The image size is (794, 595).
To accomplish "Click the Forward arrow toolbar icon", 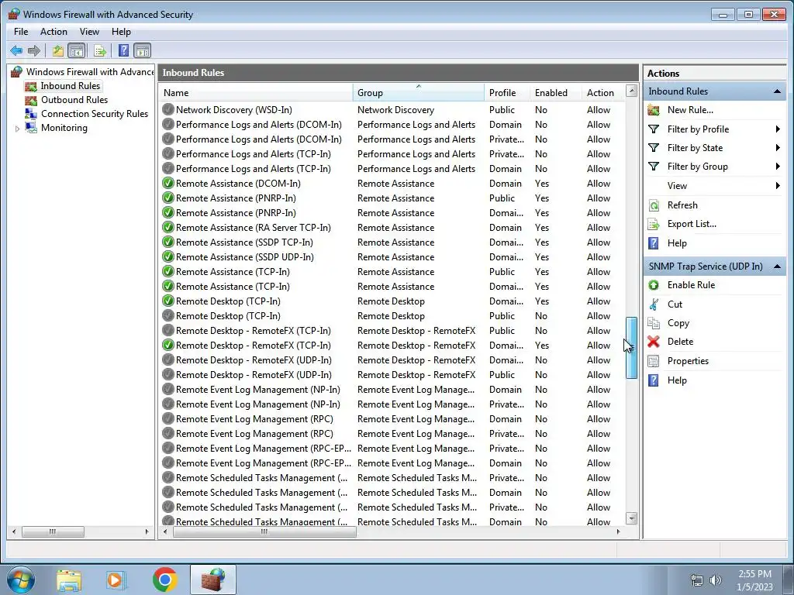I will tap(34, 50).
